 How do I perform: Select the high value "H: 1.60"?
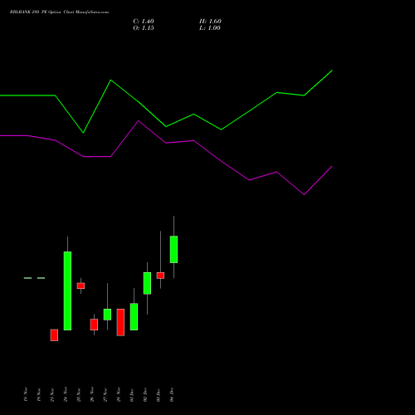[x=210, y=22]
